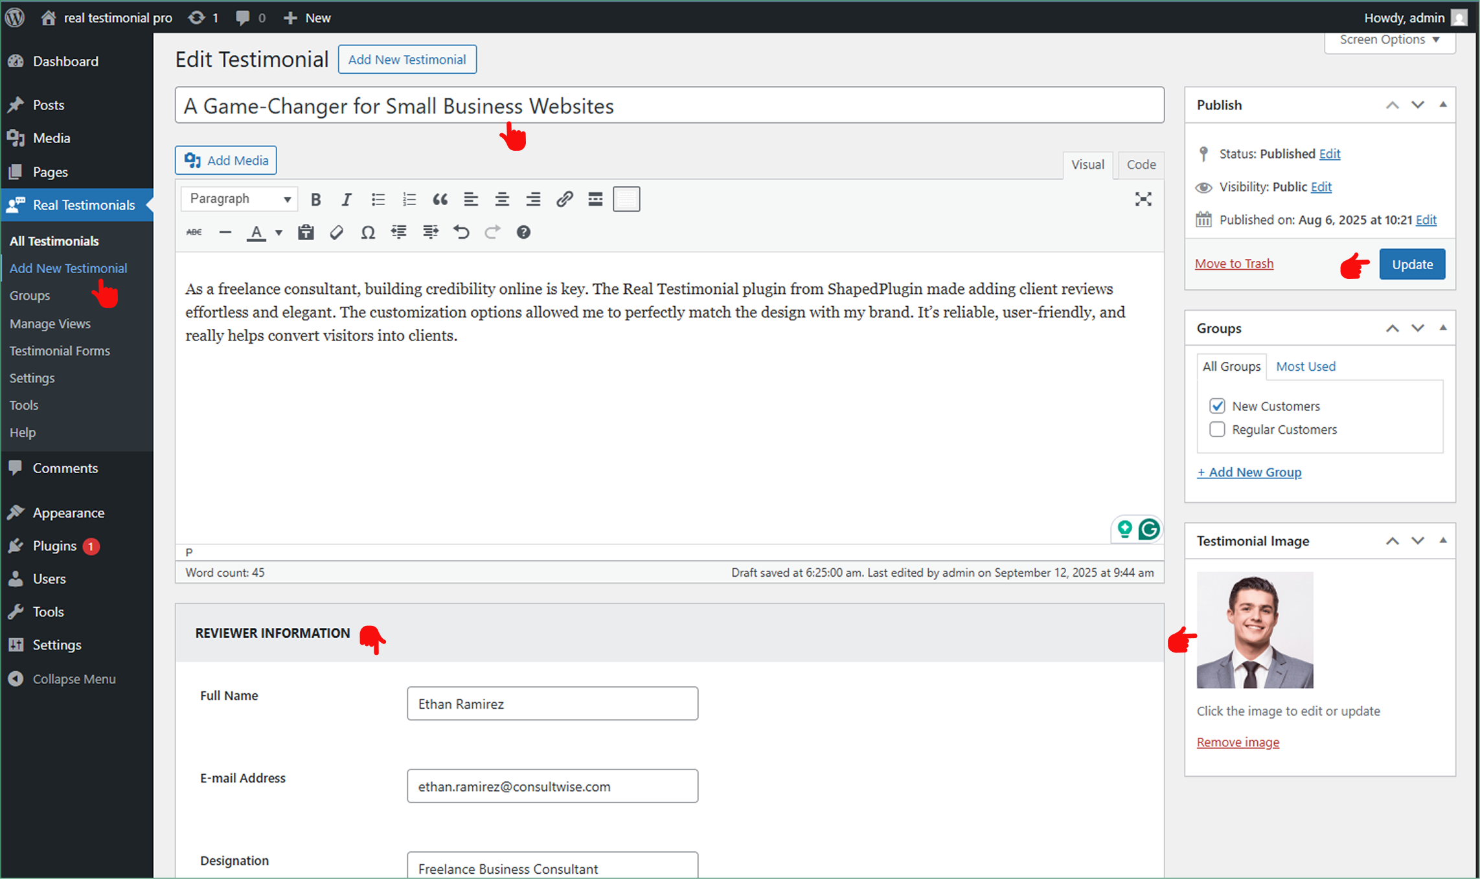Click the testimonial image thumbnail
1480x879 pixels.
point(1255,630)
